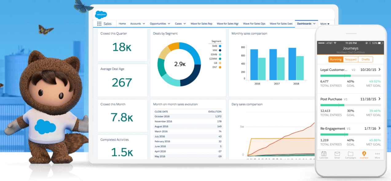Screen dimensions: 391x181
Task: Open the Dashboards dropdown arrow
Action: (x=314, y=23)
